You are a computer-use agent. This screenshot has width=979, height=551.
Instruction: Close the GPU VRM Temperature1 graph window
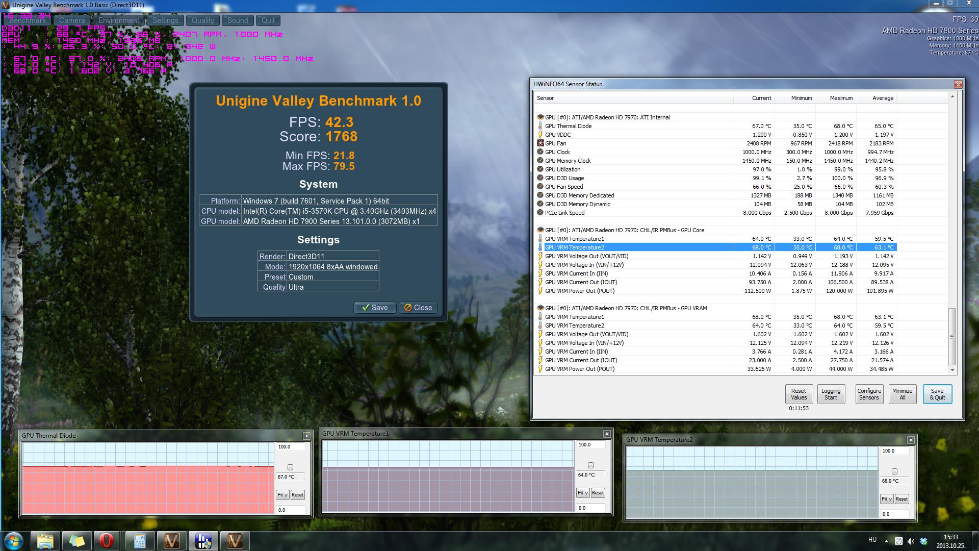pos(607,434)
